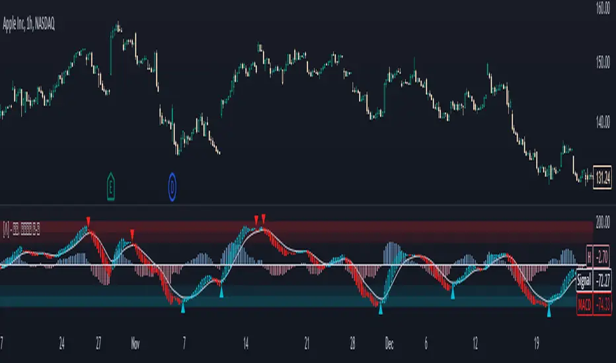Click the first red sell arrow after Nov 14
This screenshot has width=616, height=363.
pos(256,220)
